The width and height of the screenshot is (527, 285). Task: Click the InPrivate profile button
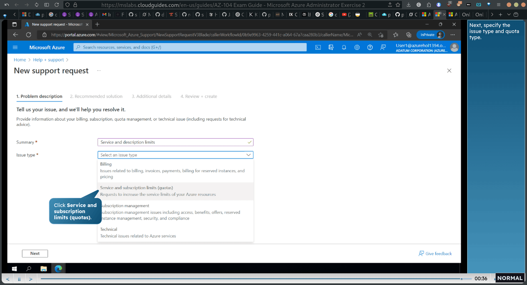pyautogui.click(x=431, y=35)
